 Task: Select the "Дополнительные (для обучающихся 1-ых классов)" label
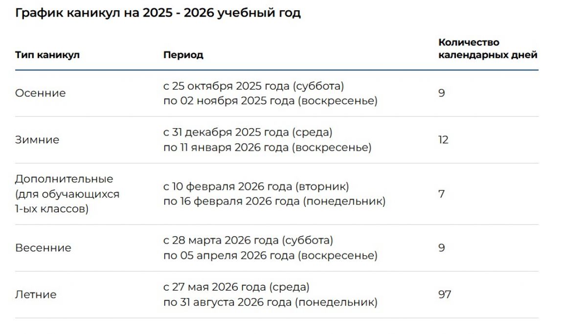click(67, 194)
